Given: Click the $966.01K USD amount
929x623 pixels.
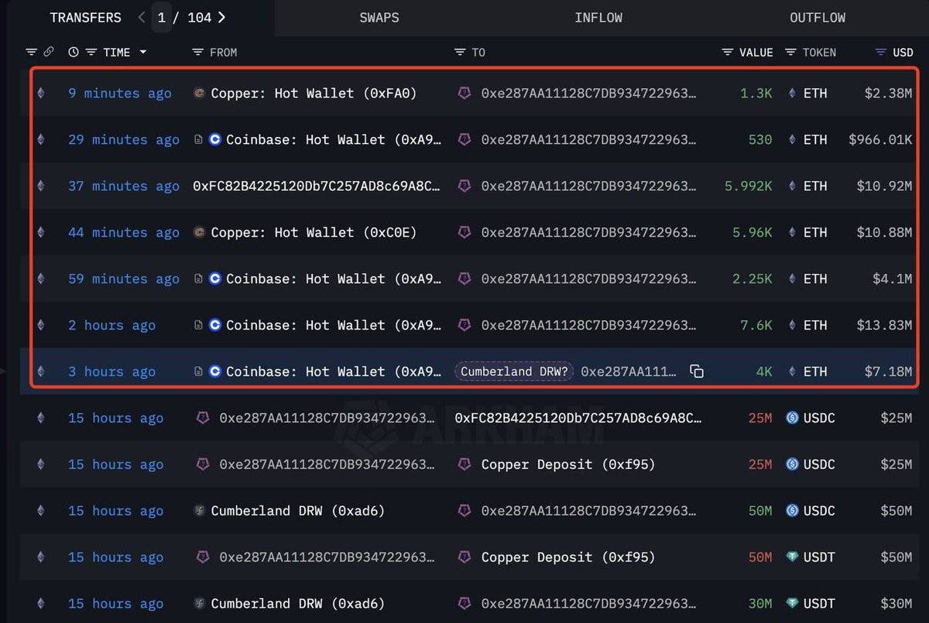Looking at the screenshot, I should click(880, 139).
